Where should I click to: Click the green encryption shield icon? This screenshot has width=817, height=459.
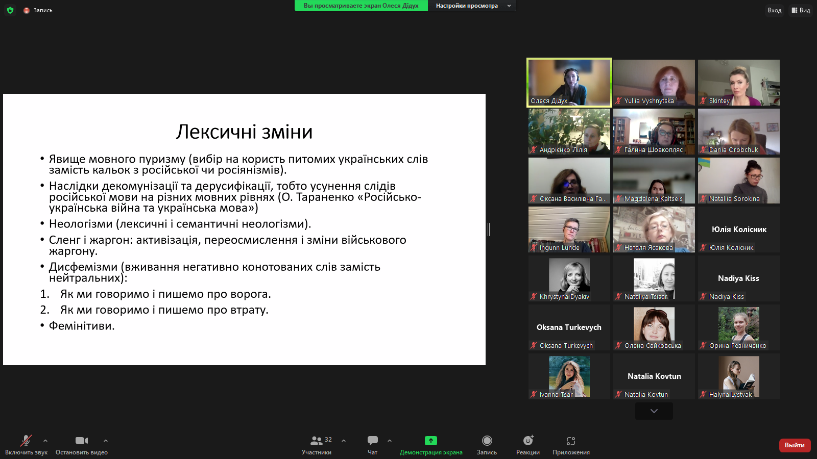(x=10, y=10)
